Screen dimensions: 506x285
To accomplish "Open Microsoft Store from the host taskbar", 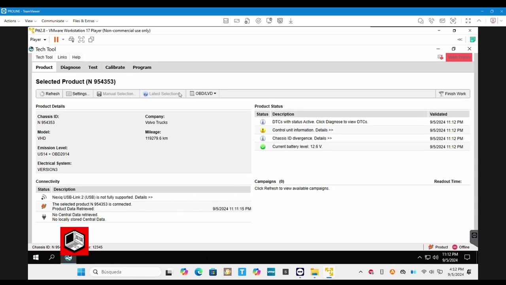I will coord(213,272).
